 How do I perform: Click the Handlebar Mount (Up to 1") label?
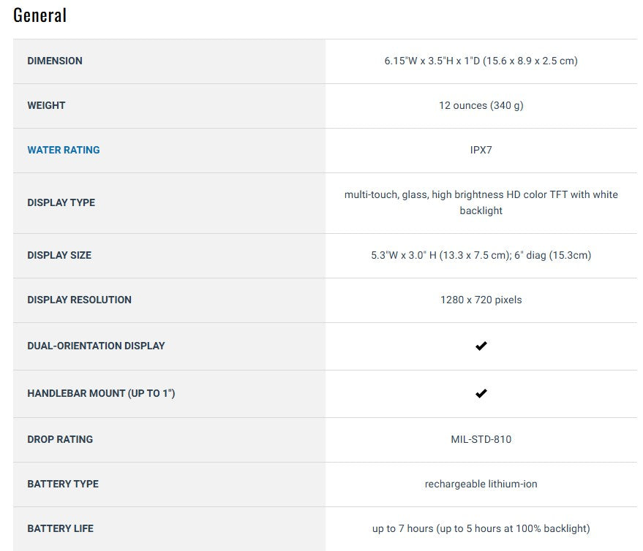pos(101,393)
